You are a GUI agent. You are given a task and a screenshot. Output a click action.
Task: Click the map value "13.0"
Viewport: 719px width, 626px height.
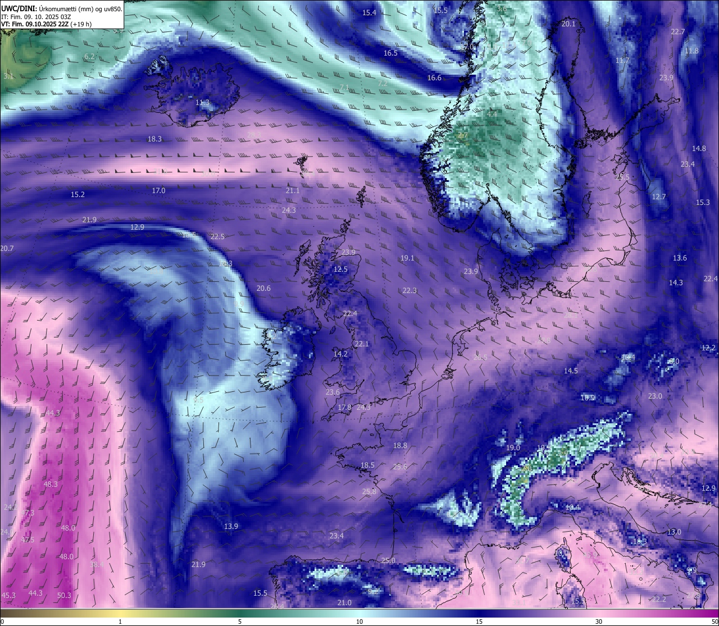click(674, 532)
